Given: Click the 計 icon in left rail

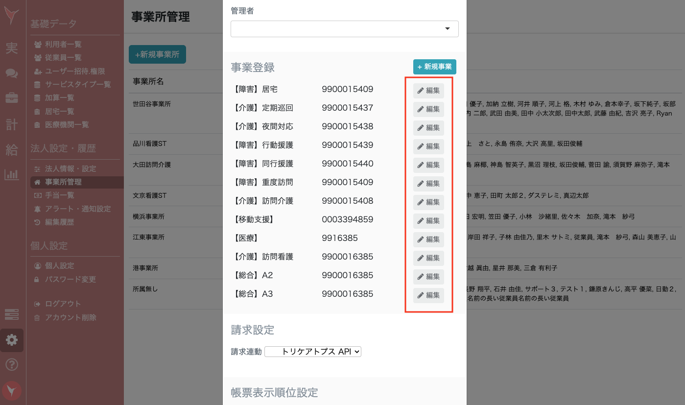Looking at the screenshot, I should [12, 124].
